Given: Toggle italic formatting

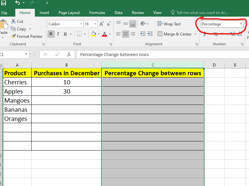Looking at the screenshot, I should [x=58, y=34].
